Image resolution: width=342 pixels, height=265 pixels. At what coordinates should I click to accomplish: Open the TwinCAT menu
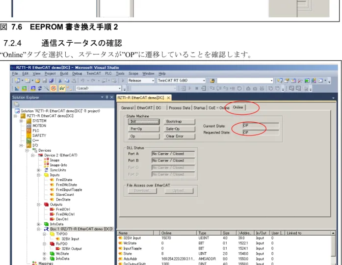pyautogui.click(x=94, y=74)
